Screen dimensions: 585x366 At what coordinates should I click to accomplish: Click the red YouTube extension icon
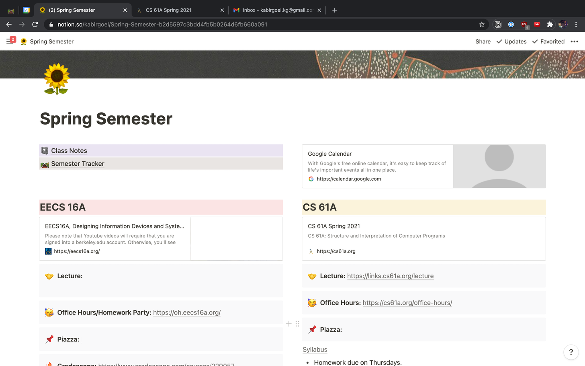[537, 25]
